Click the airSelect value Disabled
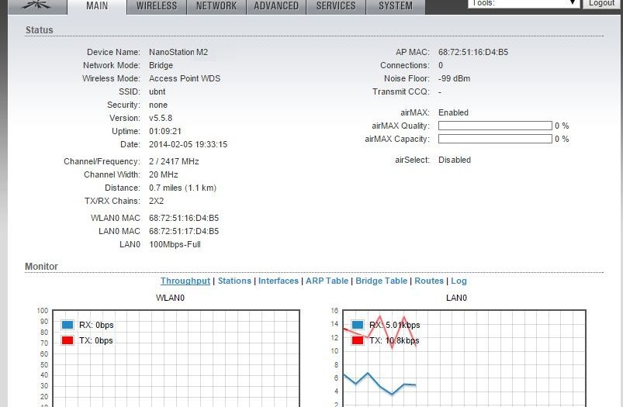The image size is (623, 407). 455,160
